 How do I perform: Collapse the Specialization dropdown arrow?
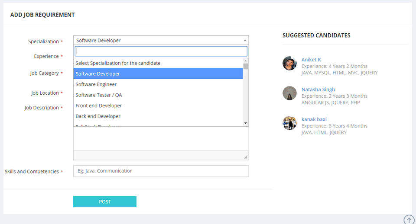245,40
